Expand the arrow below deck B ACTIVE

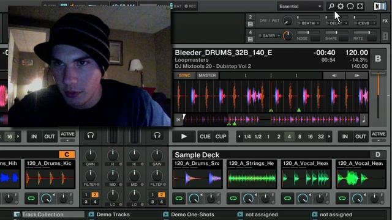[379, 141]
